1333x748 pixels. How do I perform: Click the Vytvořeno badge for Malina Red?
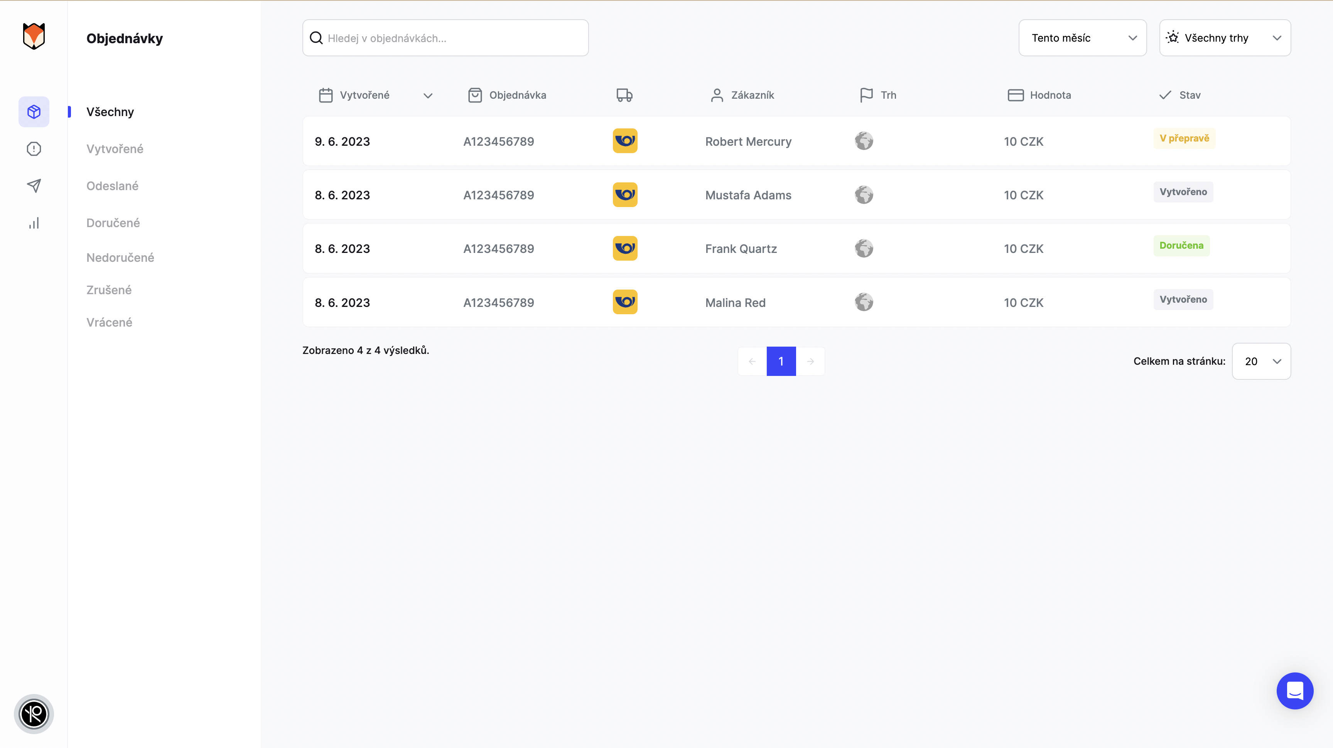pos(1183,300)
